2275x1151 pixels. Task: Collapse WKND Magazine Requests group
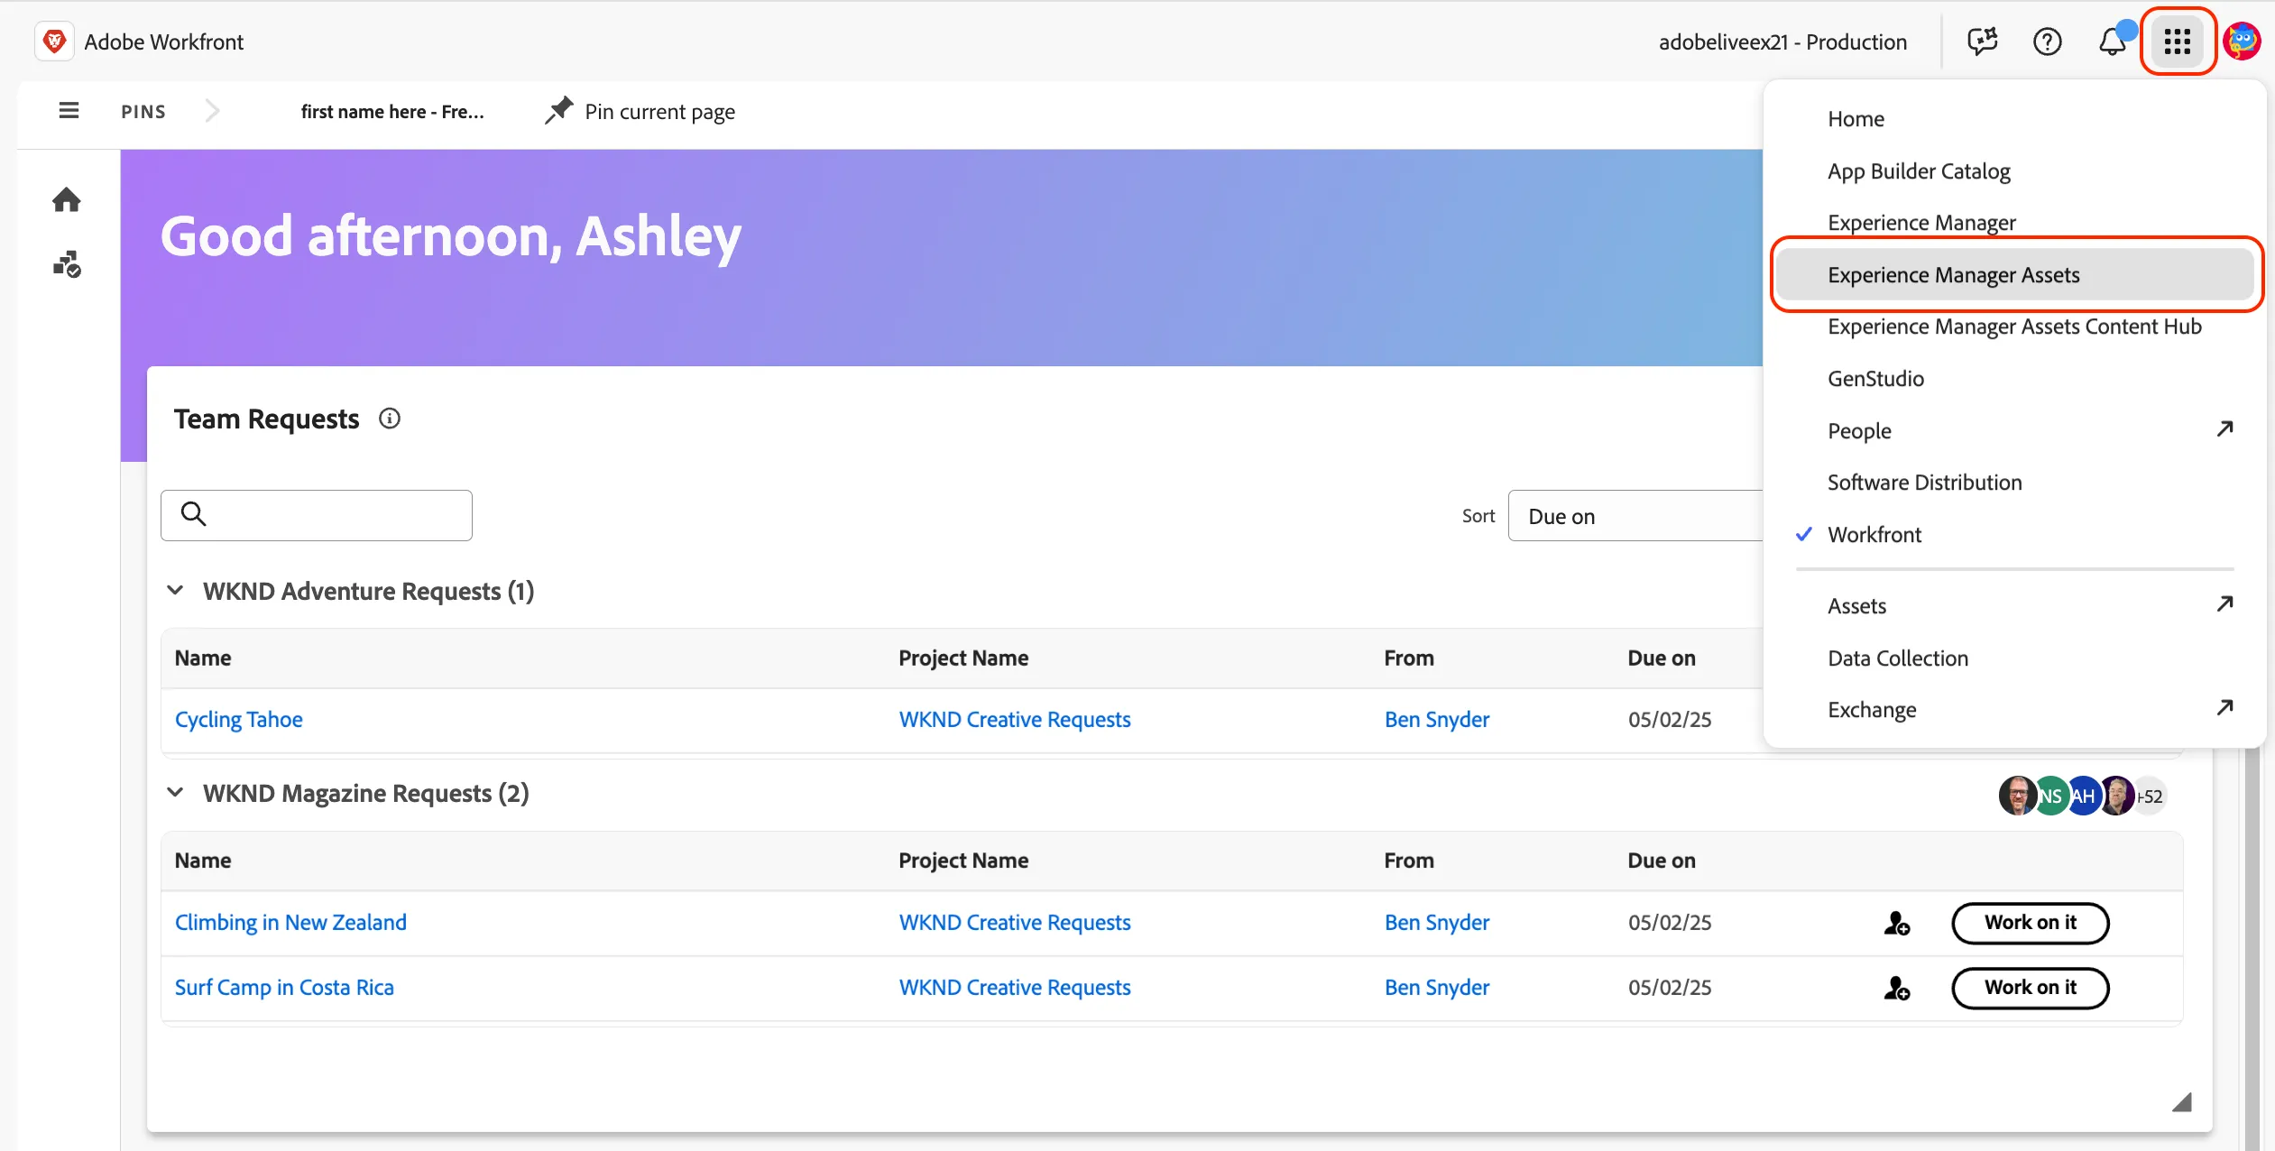pos(176,793)
